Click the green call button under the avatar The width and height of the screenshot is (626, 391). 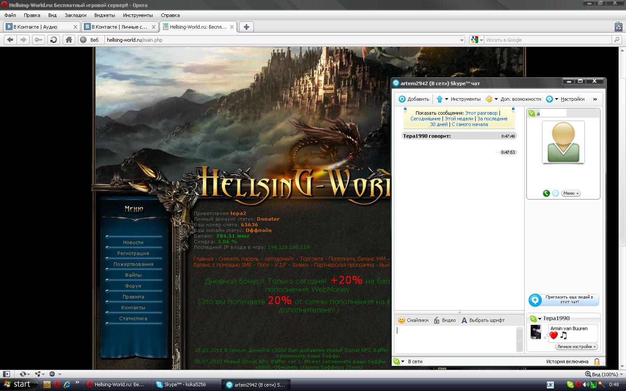tap(546, 193)
